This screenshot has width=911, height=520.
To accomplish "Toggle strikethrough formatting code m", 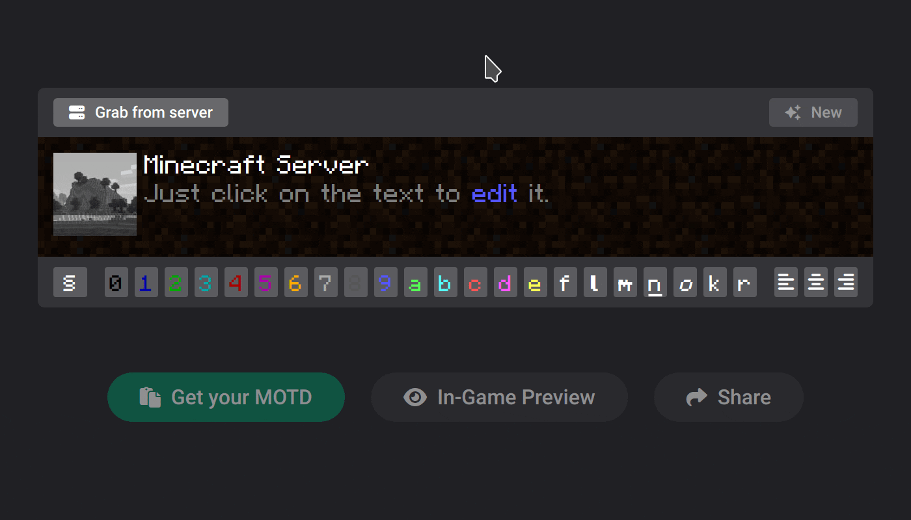I will coord(625,283).
